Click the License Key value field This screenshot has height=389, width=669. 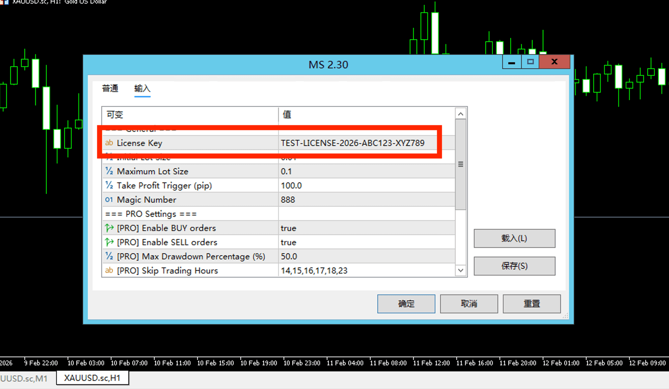[x=352, y=143]
